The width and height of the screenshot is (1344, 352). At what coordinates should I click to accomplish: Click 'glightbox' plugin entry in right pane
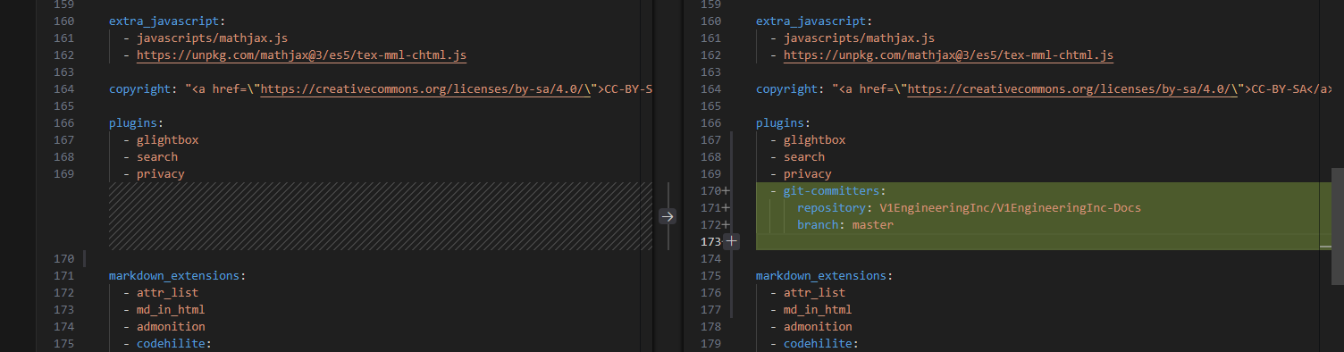tap(814, 140)
